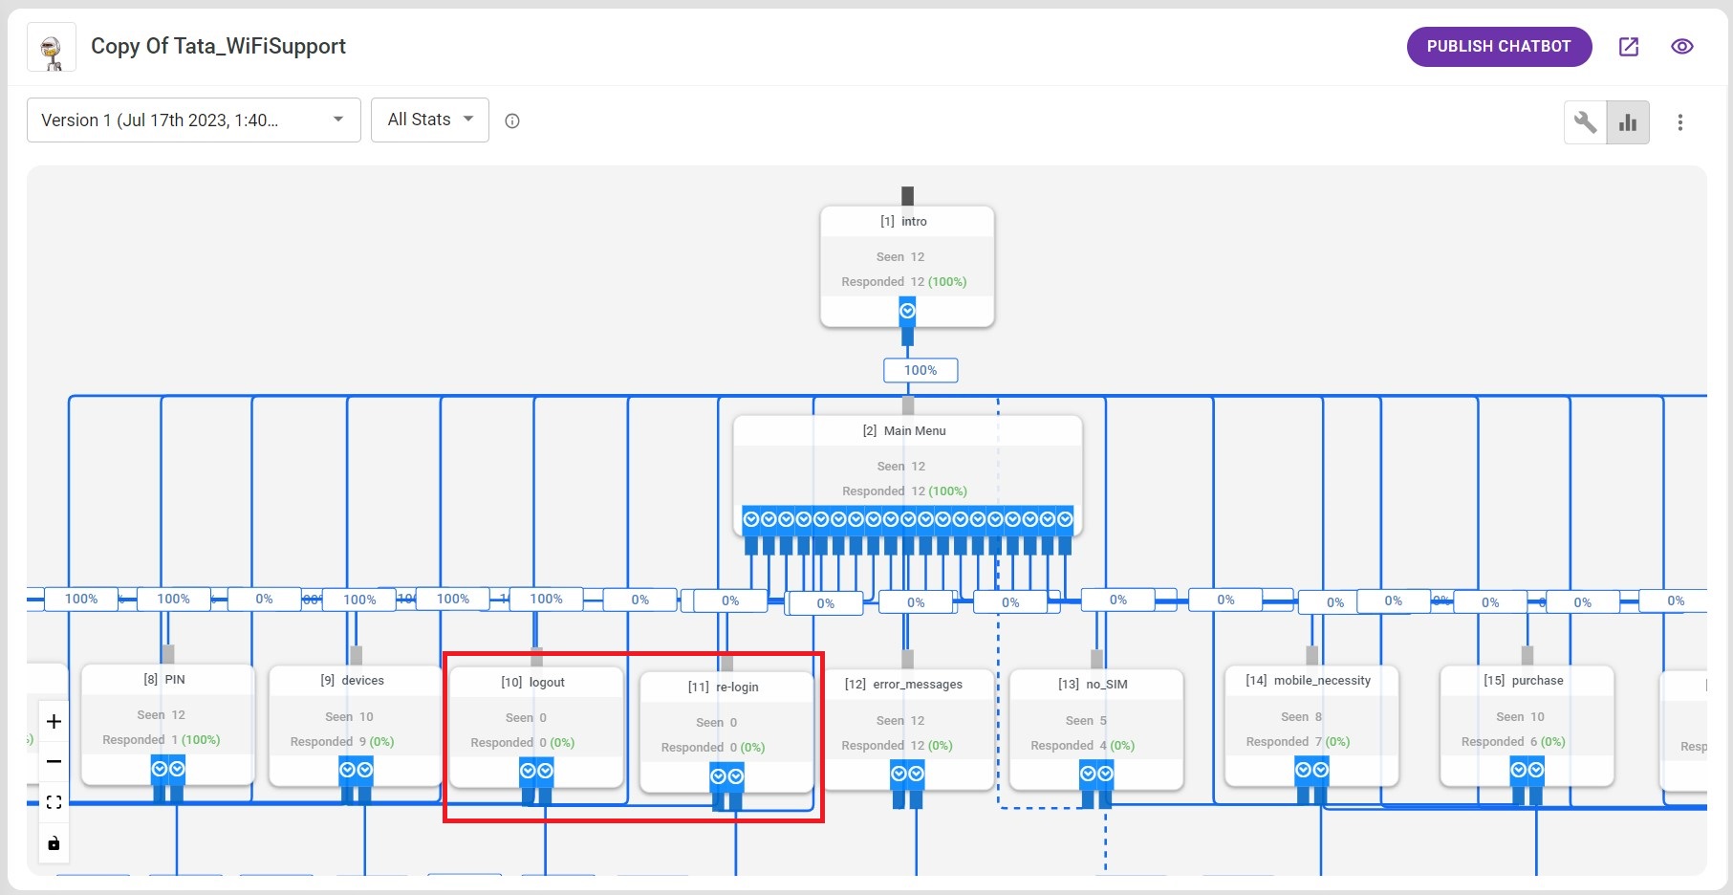This screenshot has height=895, width=1733.
Task: Click left output connector of logout node
Action: (528, 771)
